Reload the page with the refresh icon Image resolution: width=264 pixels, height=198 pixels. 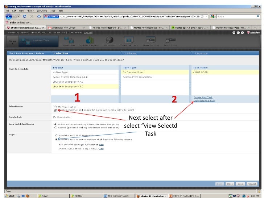[24, 16]
